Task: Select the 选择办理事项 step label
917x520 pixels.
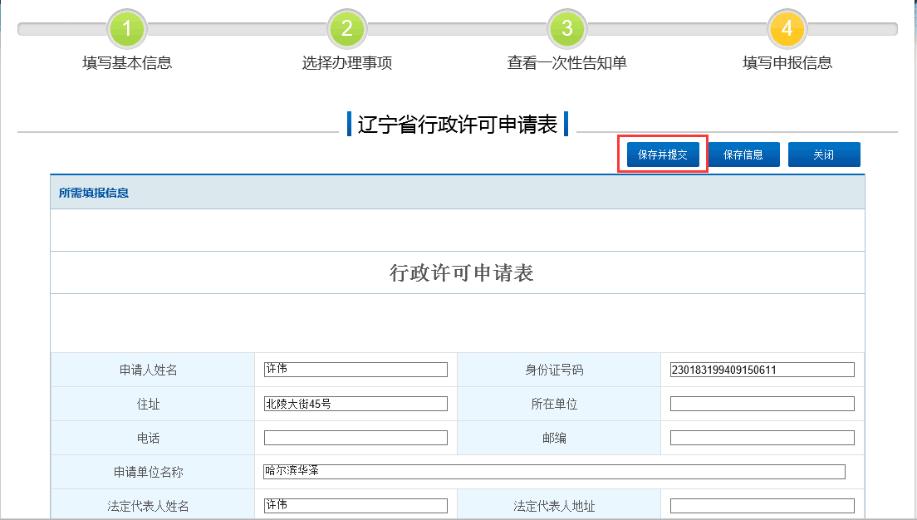Action: tap(347, 63)
